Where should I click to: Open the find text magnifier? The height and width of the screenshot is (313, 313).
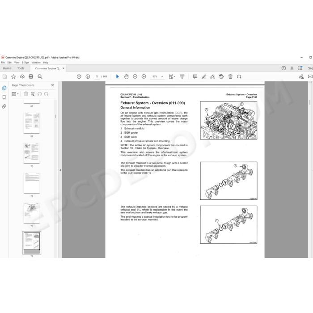40,76
